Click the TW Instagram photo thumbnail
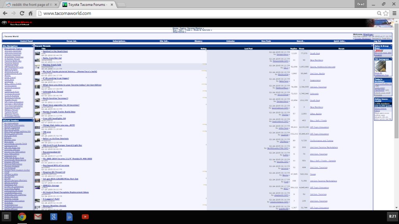 pyautogui.click(x=380, y=67)
